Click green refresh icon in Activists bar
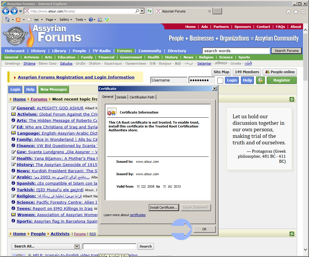This screenshot has height=257, width=309. click(292, 234)
